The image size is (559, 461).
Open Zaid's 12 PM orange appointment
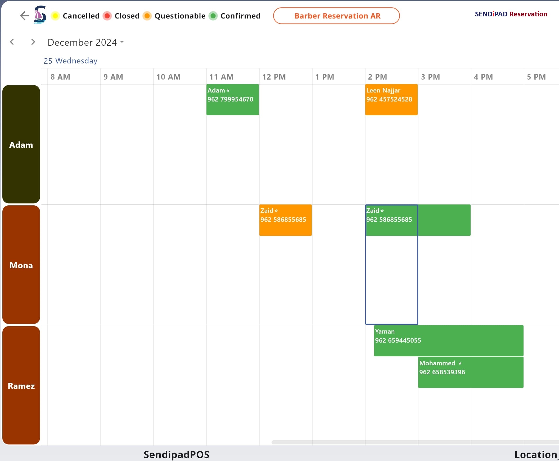[x=285, y=220]
